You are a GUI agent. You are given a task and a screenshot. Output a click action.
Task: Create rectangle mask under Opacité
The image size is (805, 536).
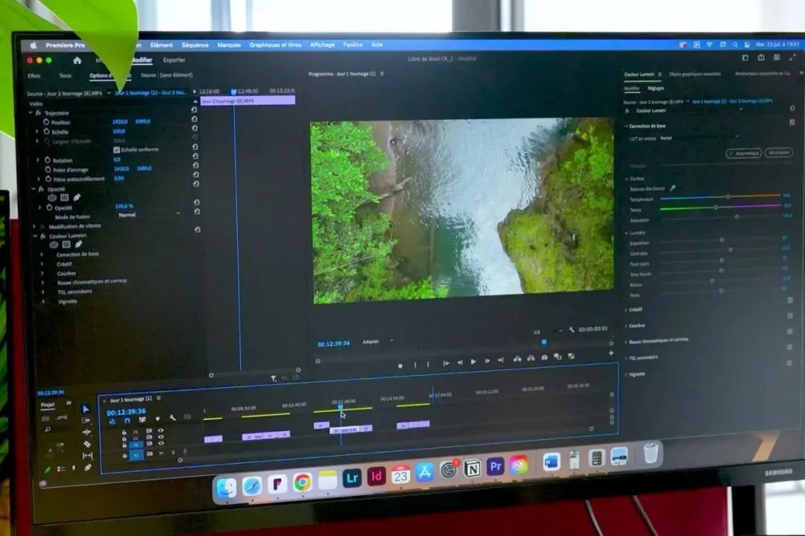65,197
